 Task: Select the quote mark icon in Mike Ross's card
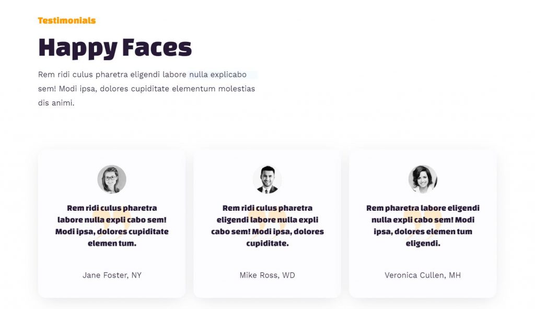tap(267, 225)
